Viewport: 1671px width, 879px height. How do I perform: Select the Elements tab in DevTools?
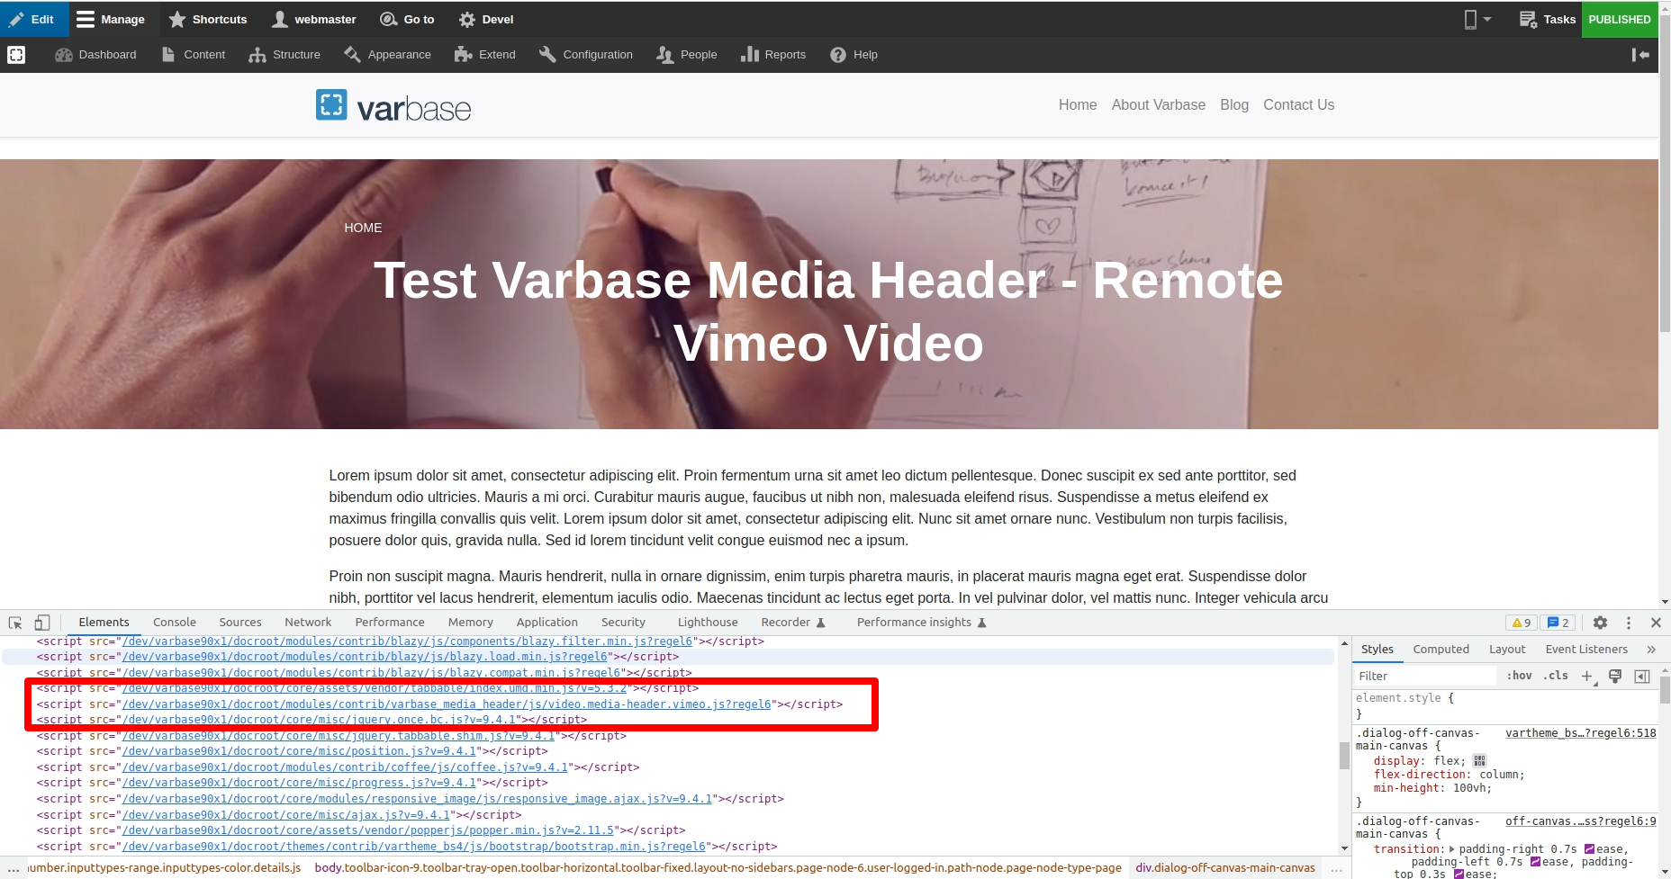point(104,623)
